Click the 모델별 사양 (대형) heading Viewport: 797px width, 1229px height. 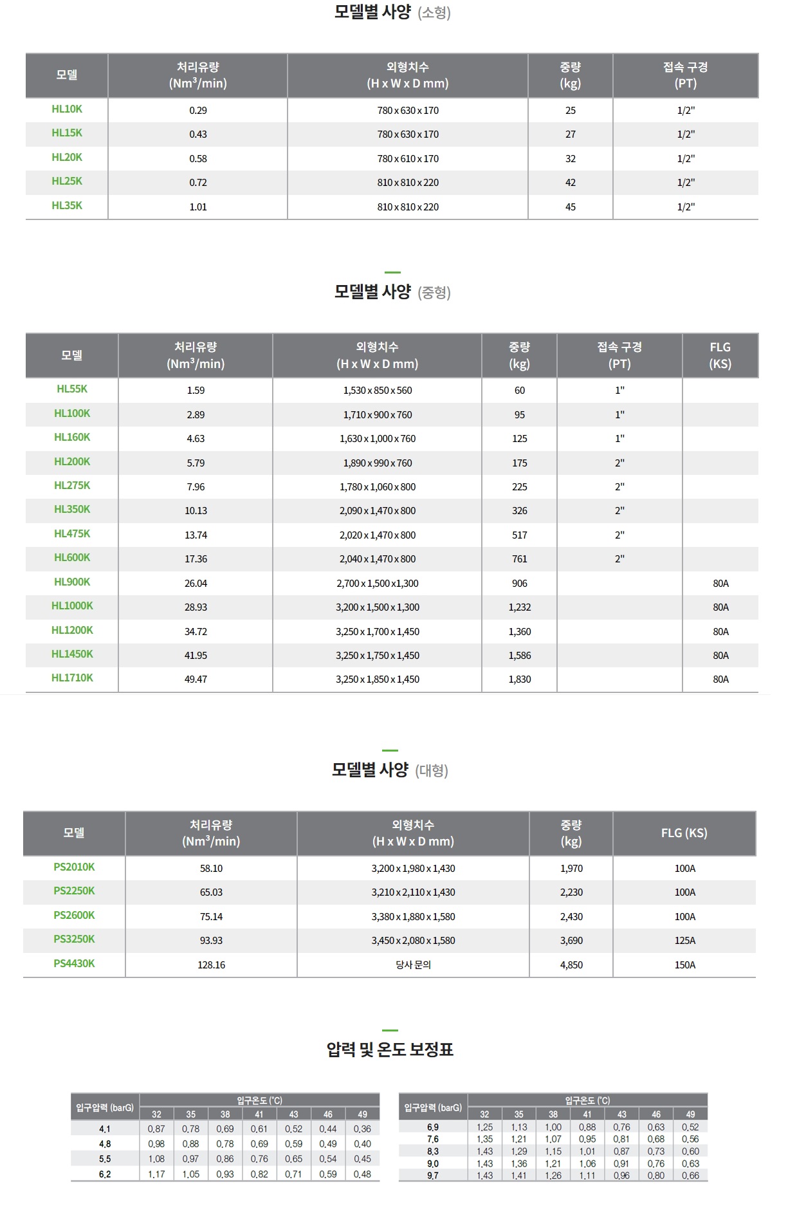pos(389,770)
